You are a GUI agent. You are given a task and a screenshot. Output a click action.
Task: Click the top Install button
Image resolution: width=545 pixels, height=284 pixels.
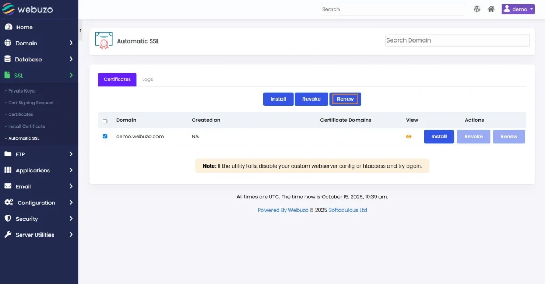pyautogui.click(x=278, y=99)
